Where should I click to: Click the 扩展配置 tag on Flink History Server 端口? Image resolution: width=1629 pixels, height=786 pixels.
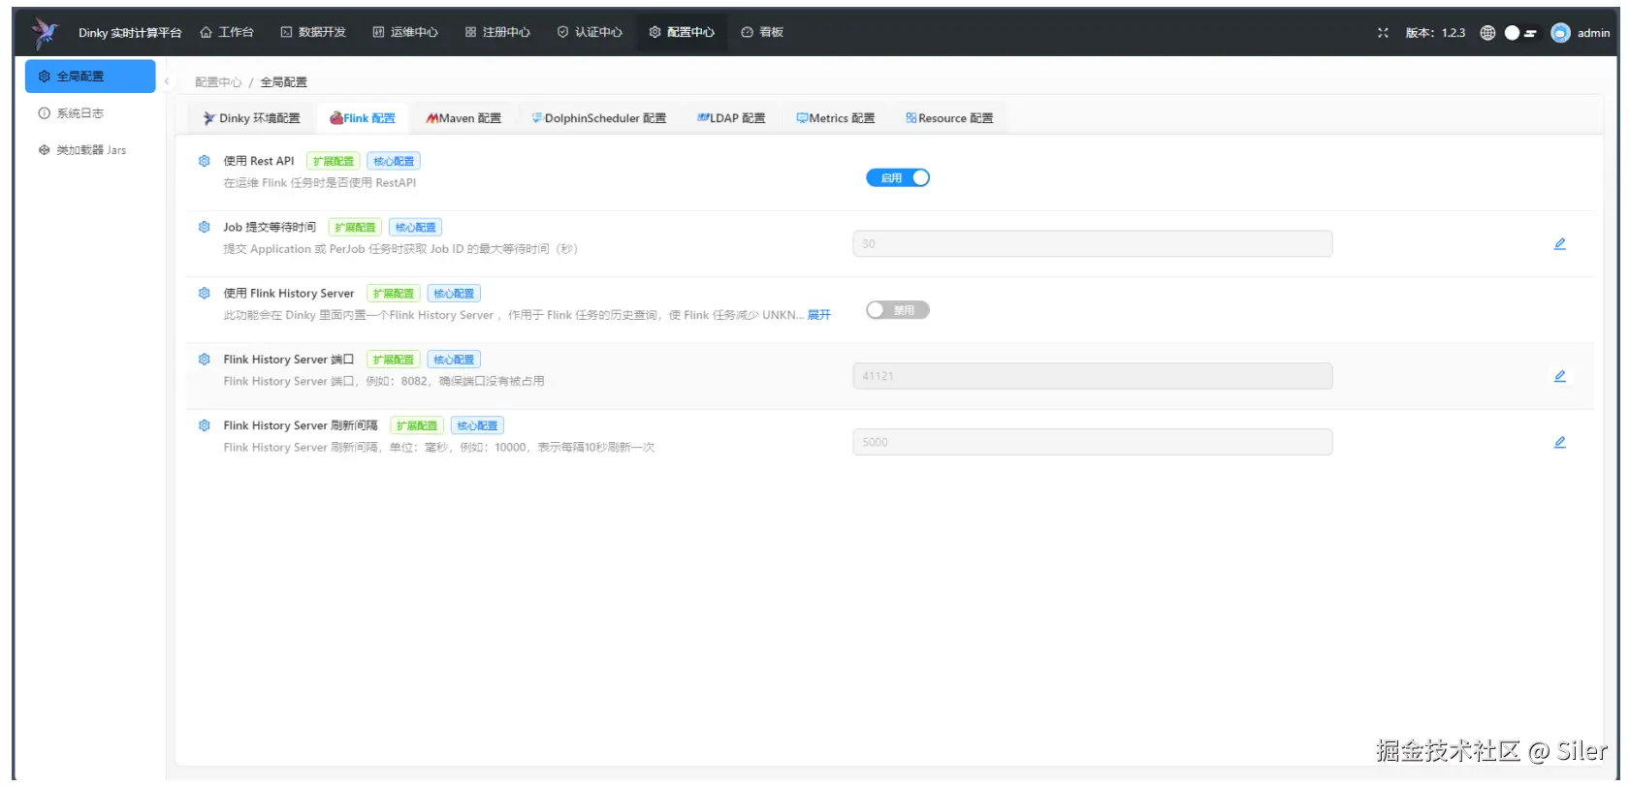coord(394,360)
